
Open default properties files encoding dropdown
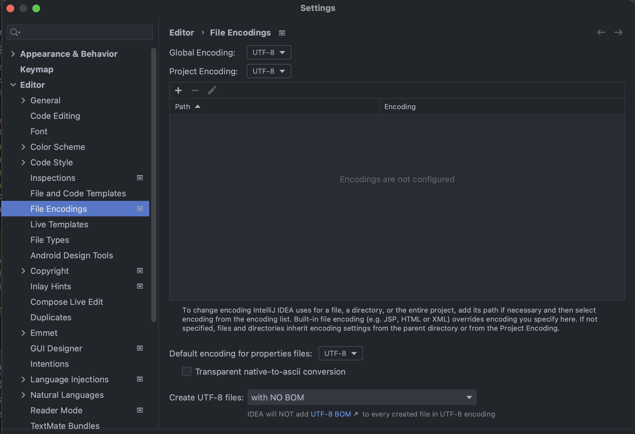pyautogui.click(x=340, y=353)
